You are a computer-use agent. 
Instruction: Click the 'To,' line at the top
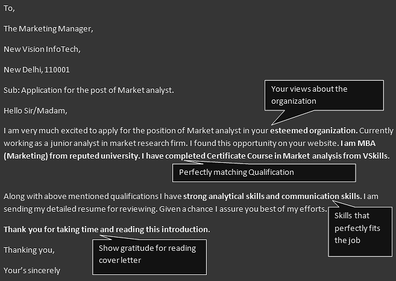point(9,8)
